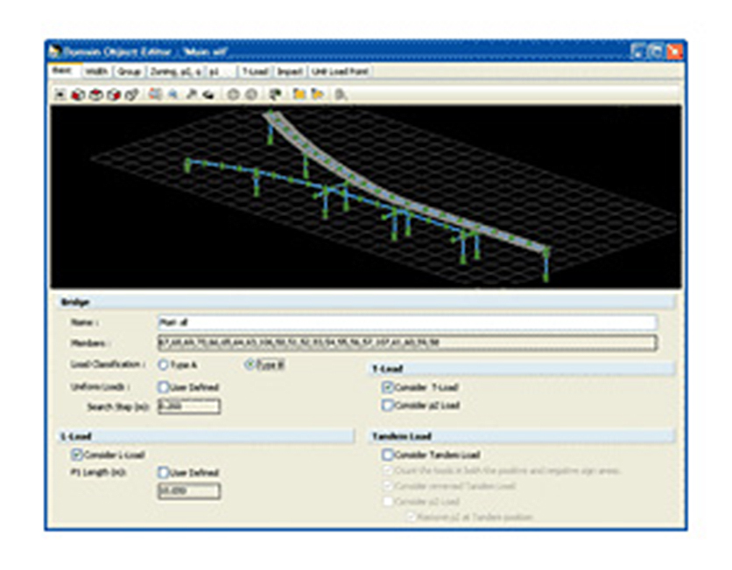Viewport: 732px width, 570px height.
Task: Click the T-Load section header
Action: tap(522, 369)
